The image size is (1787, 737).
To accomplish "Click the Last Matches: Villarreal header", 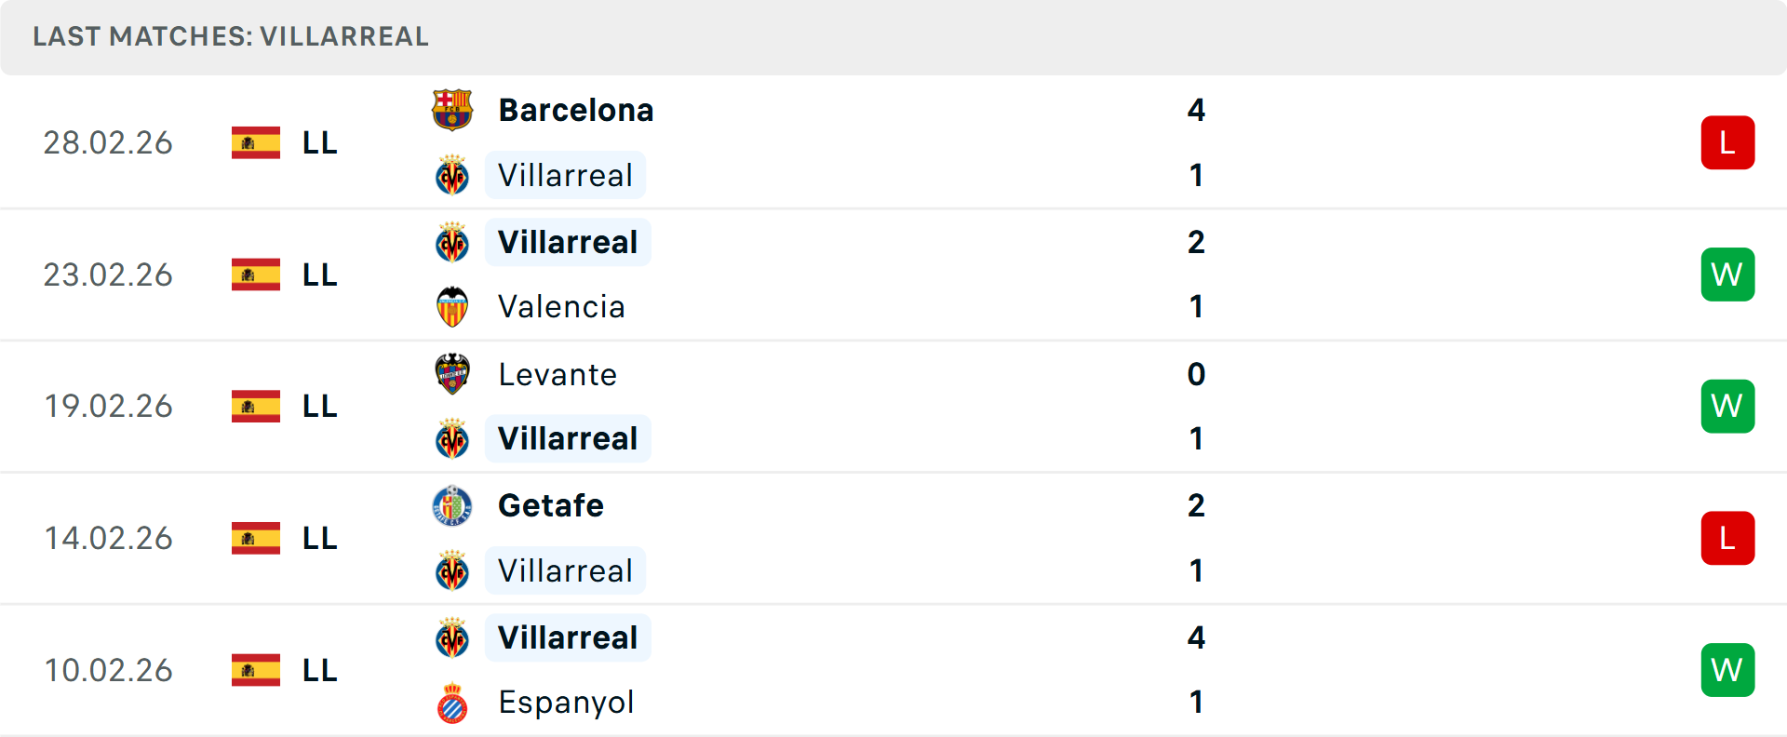I will (231, 36).
